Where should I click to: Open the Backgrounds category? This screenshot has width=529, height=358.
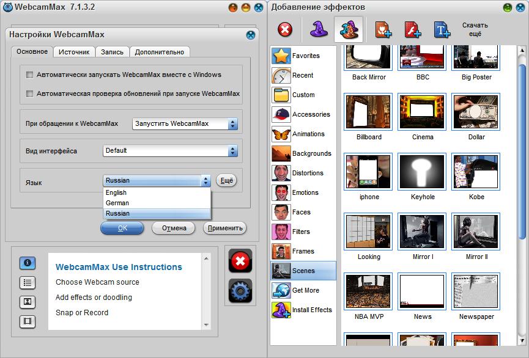[x=303, y=153]
